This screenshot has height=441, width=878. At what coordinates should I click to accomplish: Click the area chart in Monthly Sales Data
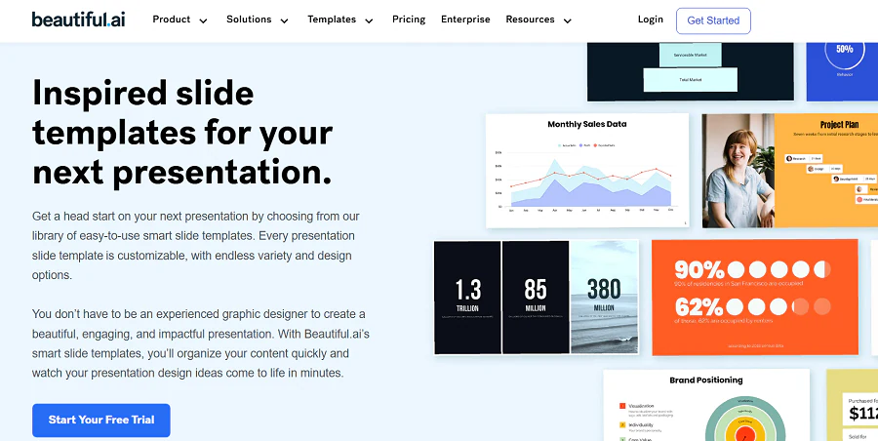(x=587, y=181)
